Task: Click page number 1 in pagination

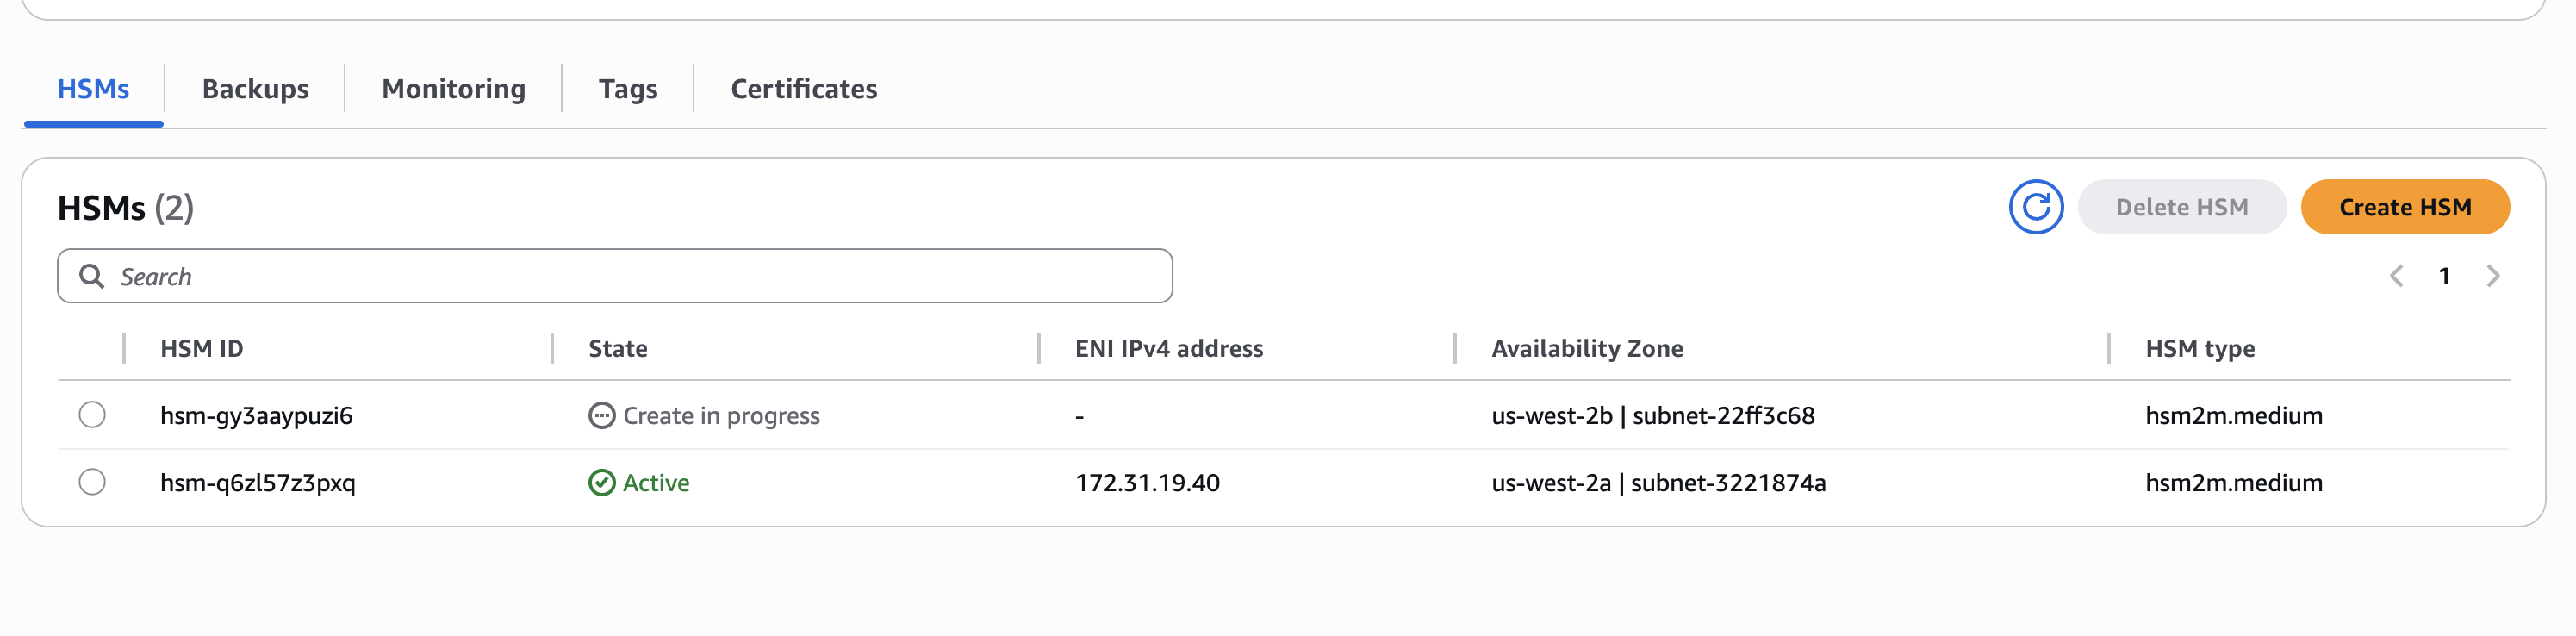Action: click(x=2444, y=276)
